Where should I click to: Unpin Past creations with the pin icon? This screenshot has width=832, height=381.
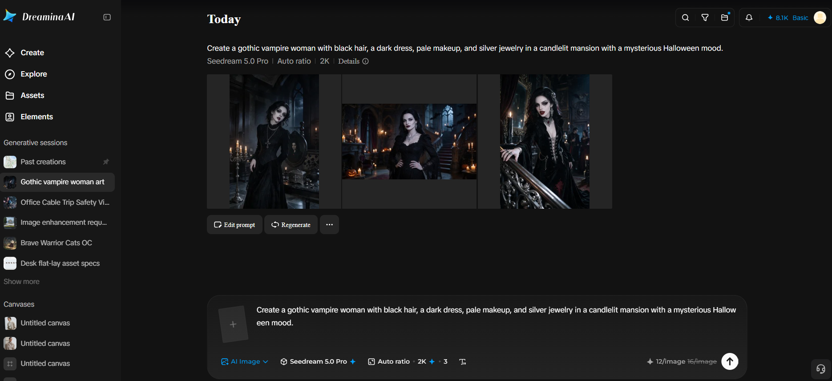click(106, 162)
